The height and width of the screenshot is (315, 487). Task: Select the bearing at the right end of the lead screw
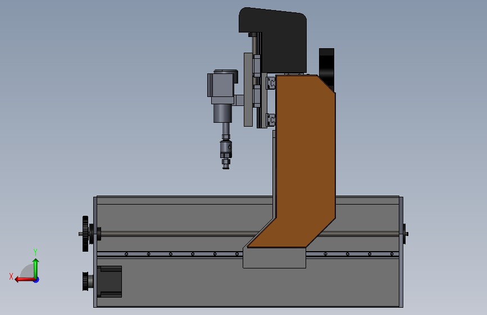pyautogui.click(x=405, y=234)
